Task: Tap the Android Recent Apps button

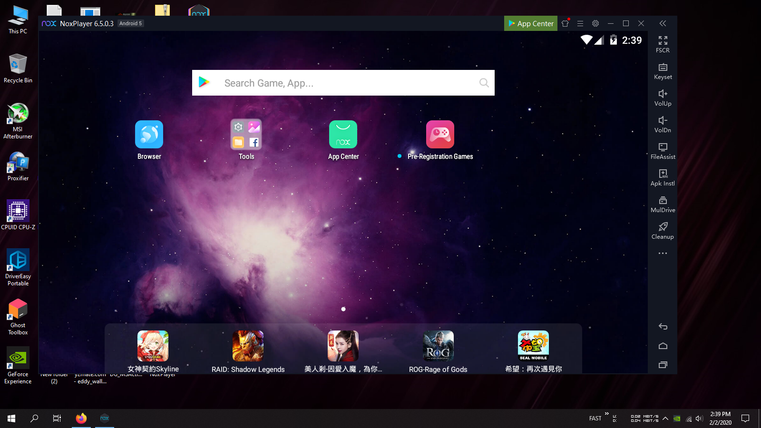Action: click(x=663, y=365)
